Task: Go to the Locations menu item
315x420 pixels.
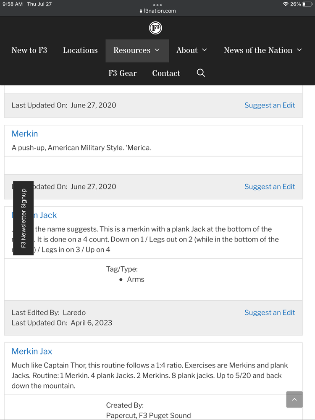Action: point(80,50)
